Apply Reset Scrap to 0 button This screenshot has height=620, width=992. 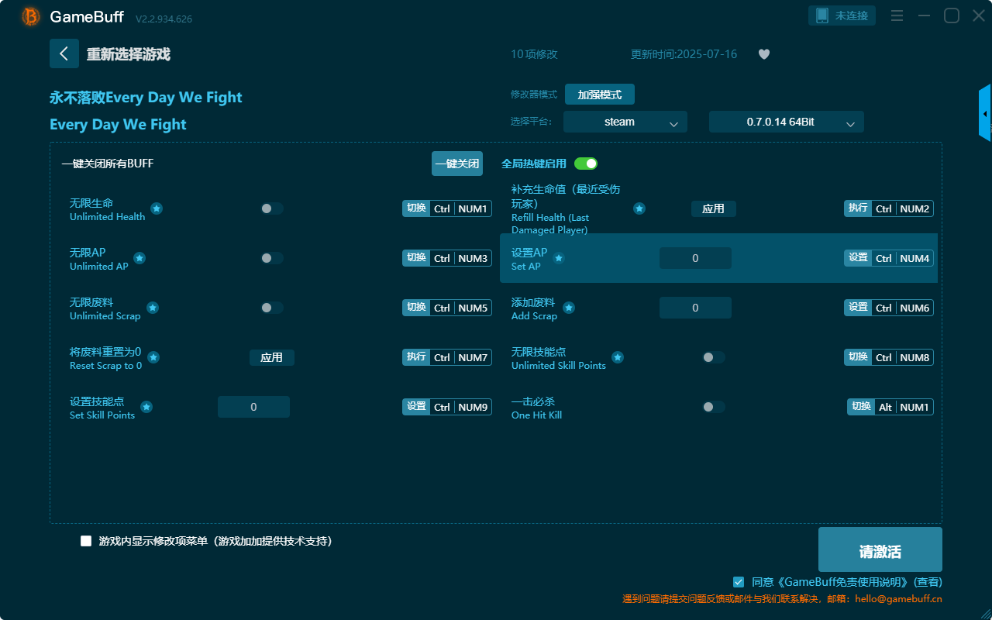pos(272,357)
